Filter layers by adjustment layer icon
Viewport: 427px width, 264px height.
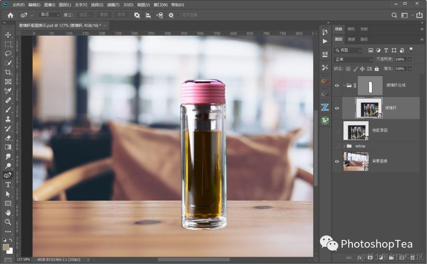pyautogui.click(x=378, y=50)
